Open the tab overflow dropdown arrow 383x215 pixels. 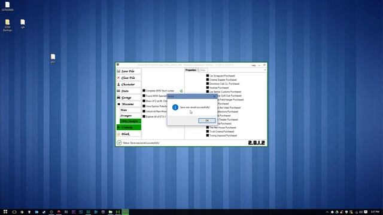(265, 70)
